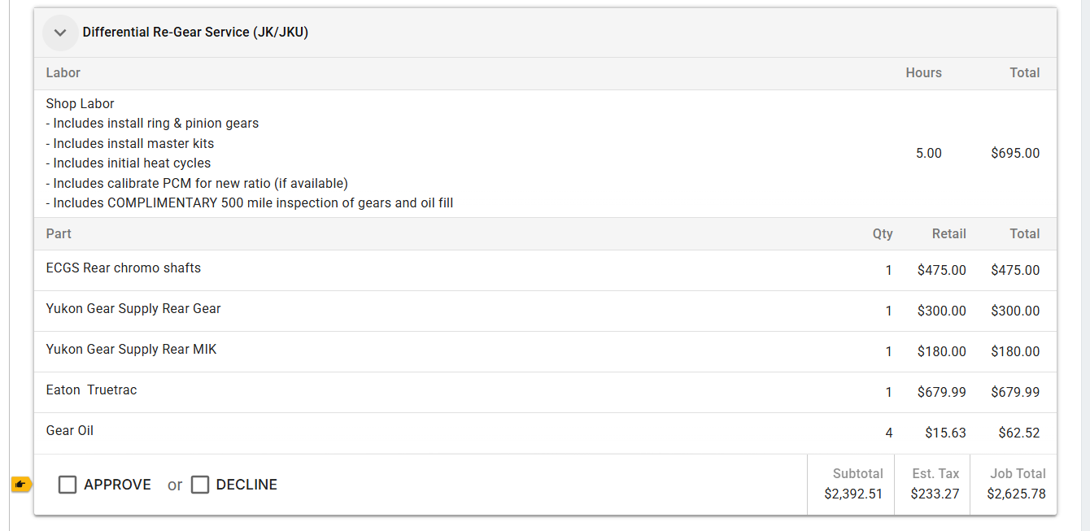The height and width of the screenshot is (531, 1090).
Task: Click the Labor column header
Action: click(63, 73)
